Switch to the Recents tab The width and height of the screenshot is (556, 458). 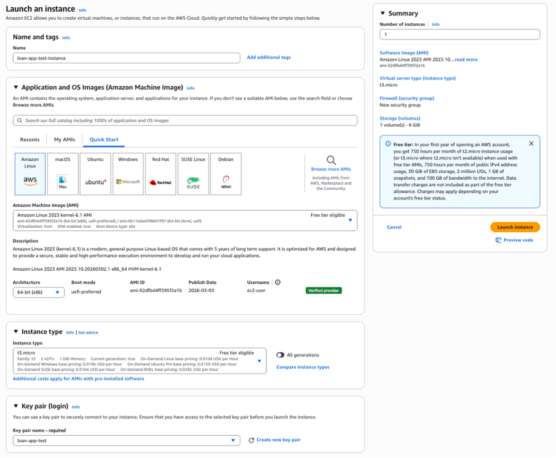tap(30, 140)
